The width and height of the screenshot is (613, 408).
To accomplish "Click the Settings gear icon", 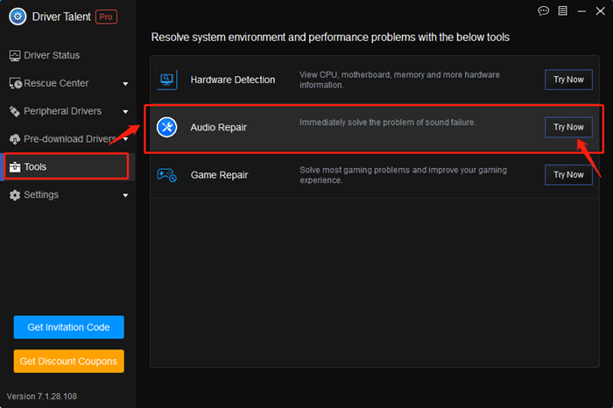I will (15, 195).
